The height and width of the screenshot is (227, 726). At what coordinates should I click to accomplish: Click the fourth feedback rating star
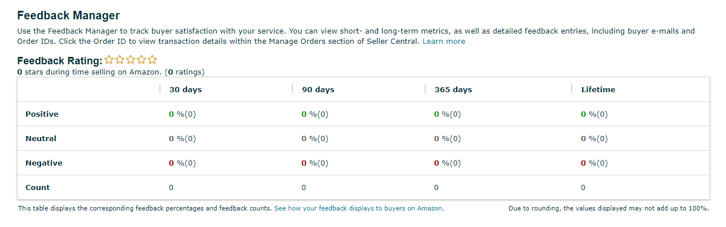coord(141,60)
